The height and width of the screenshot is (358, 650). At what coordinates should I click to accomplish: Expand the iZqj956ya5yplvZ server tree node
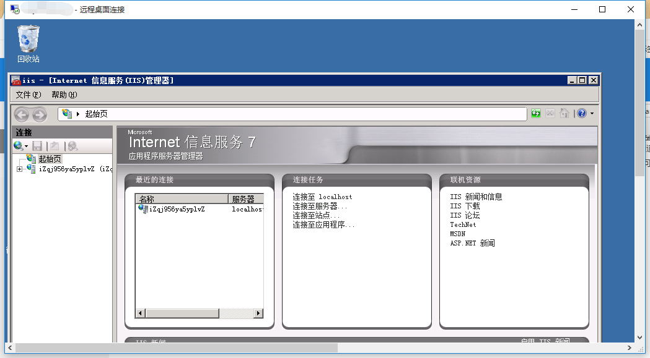[19, 169]
